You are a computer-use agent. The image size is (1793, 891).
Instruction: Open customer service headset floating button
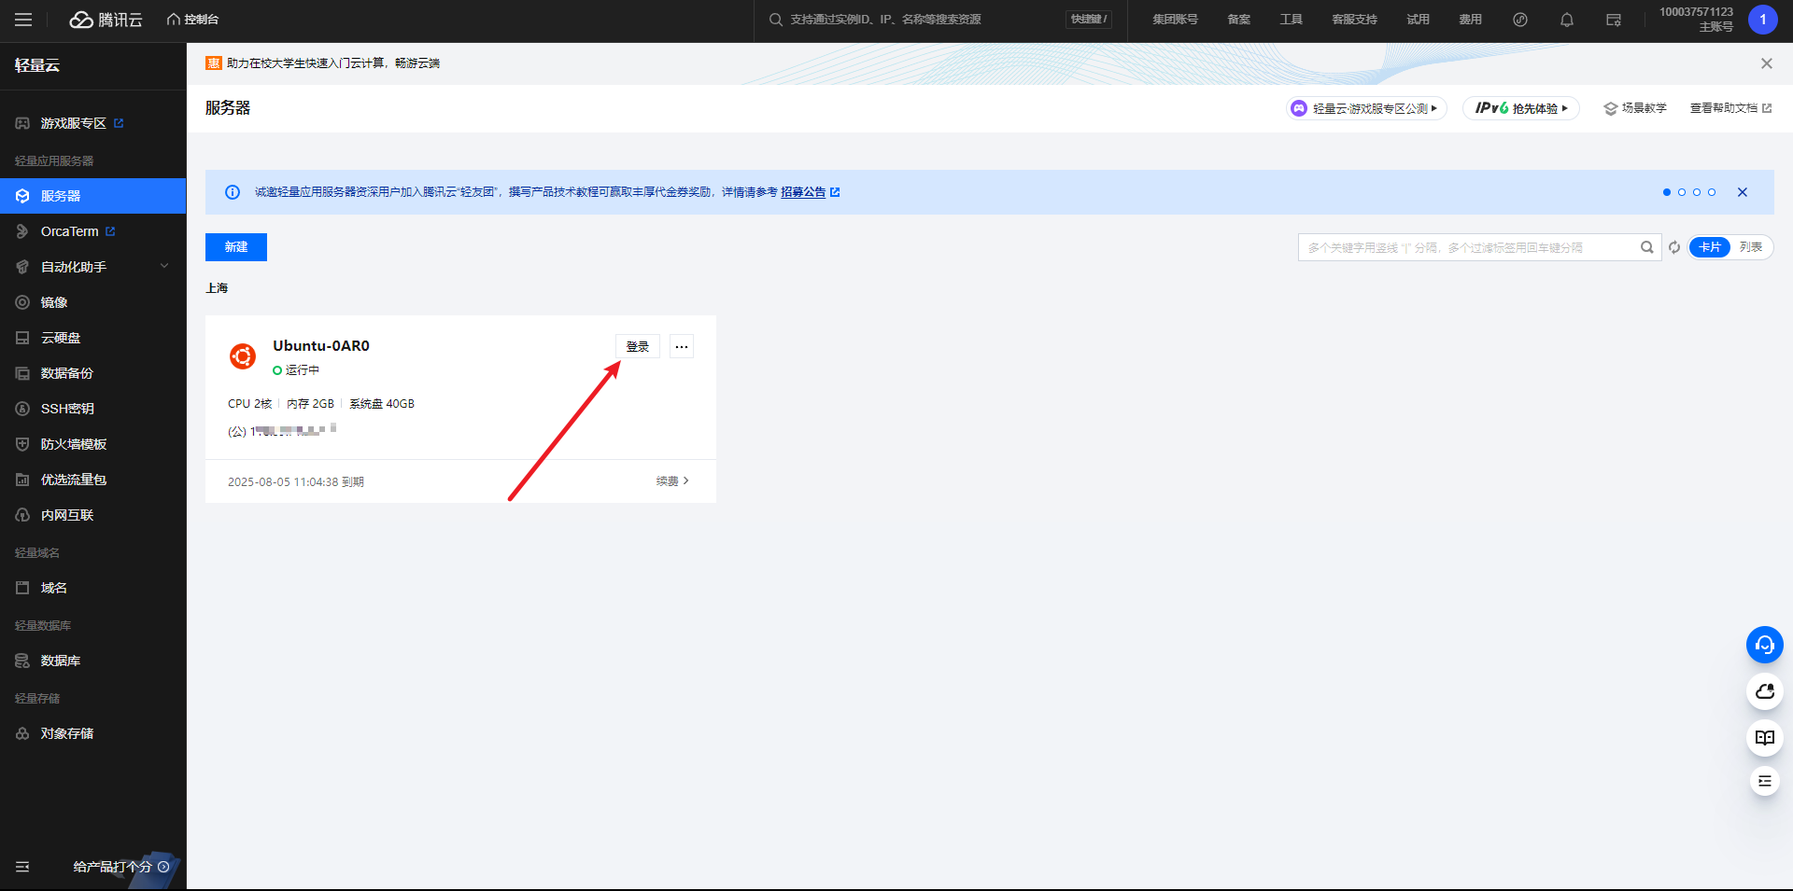point(1765,645)
